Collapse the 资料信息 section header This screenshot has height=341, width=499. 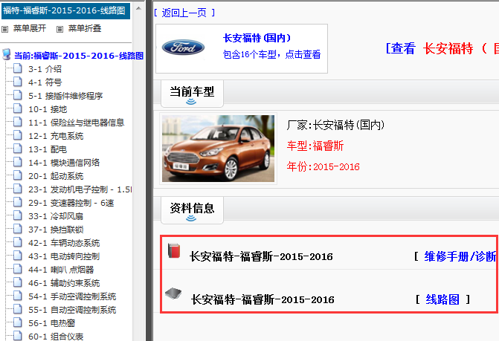(192, 210)
